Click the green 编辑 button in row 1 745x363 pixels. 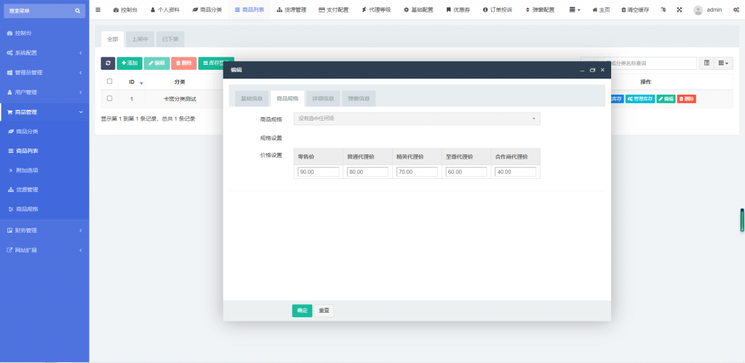(x=666, y=99)
